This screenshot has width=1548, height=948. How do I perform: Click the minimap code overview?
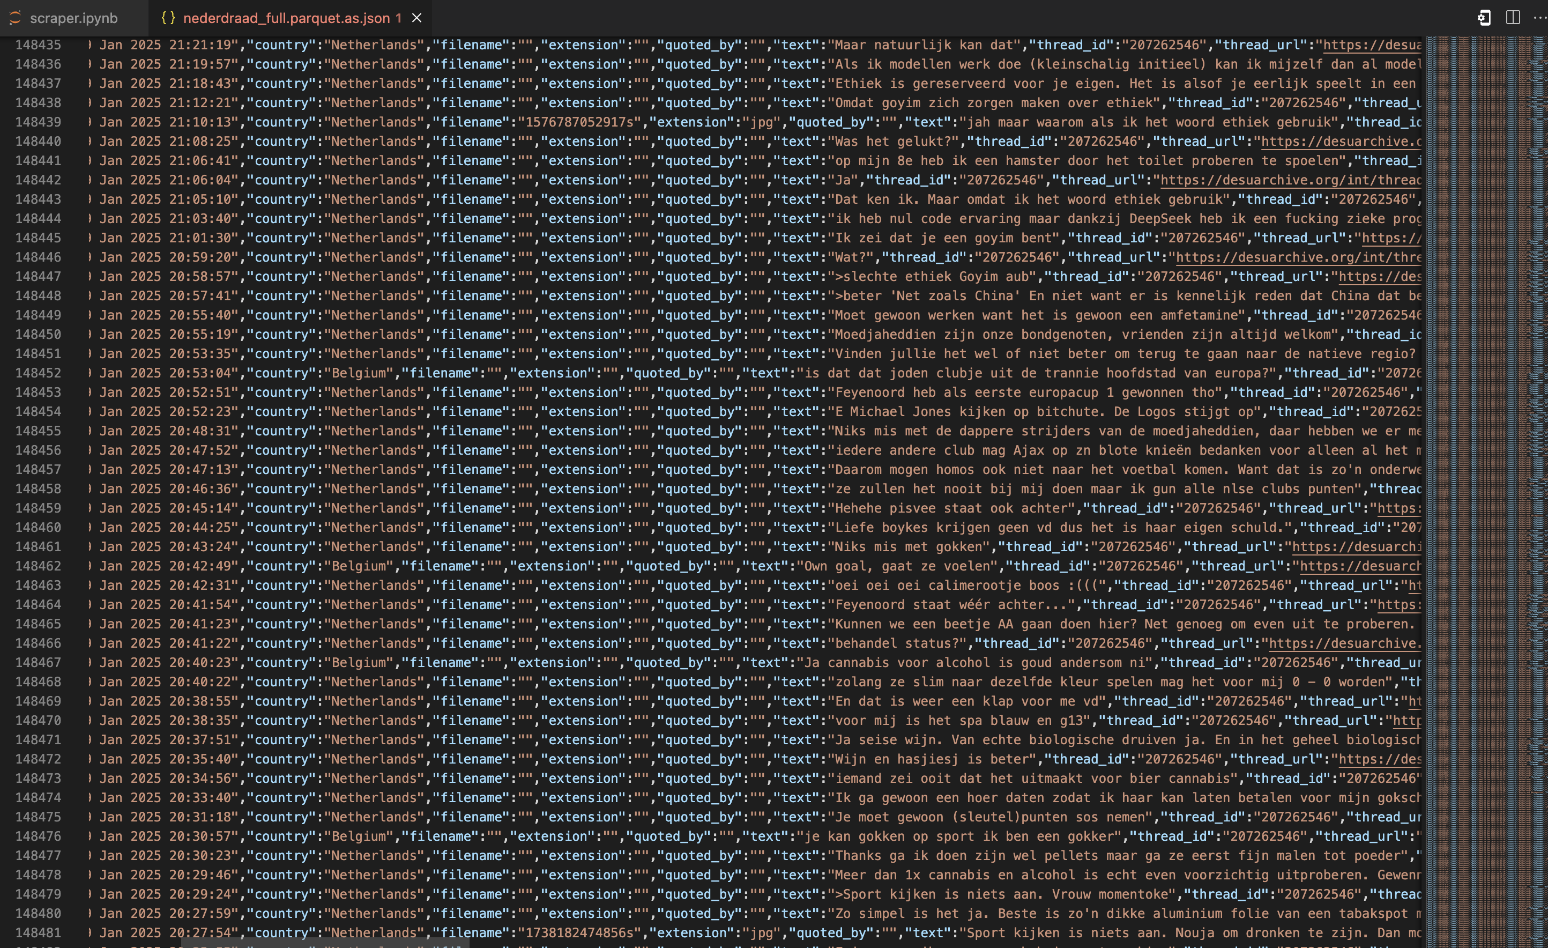[x=1485, y=440]
